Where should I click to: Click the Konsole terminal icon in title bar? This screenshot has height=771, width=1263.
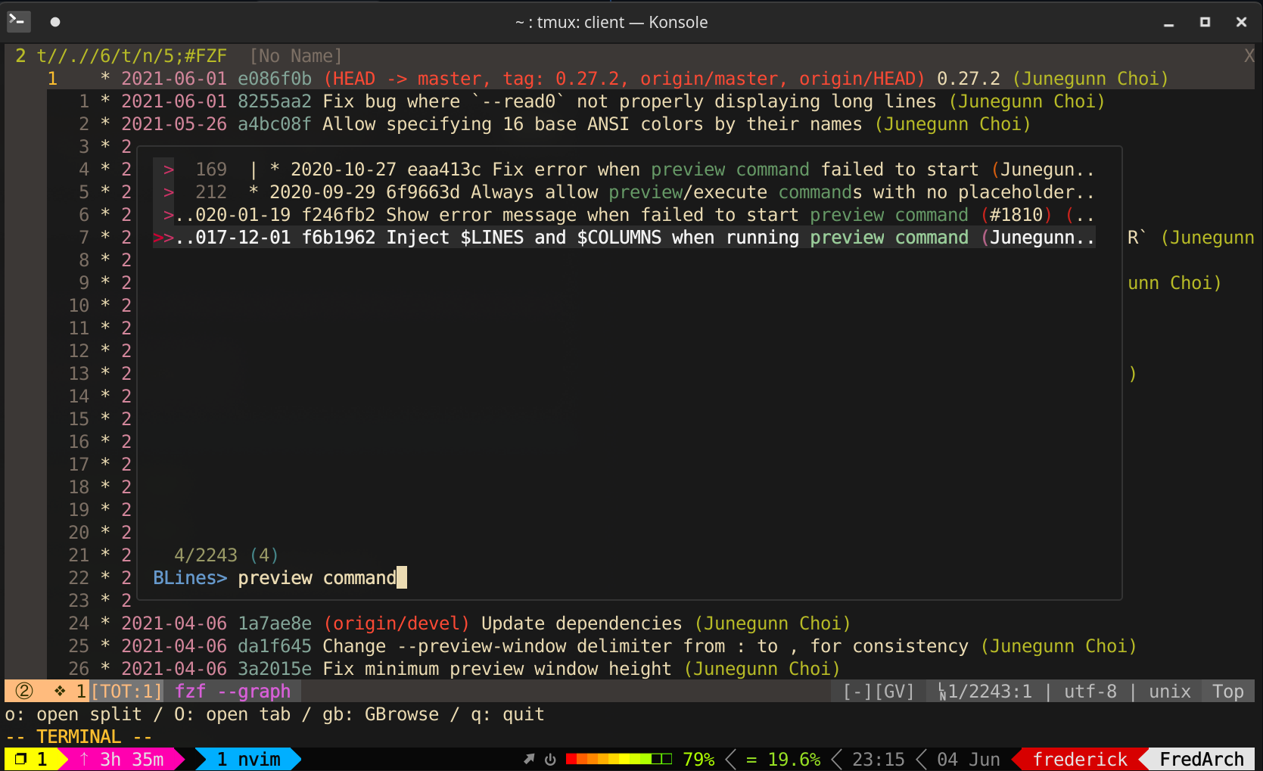click(x=18, y=21)
